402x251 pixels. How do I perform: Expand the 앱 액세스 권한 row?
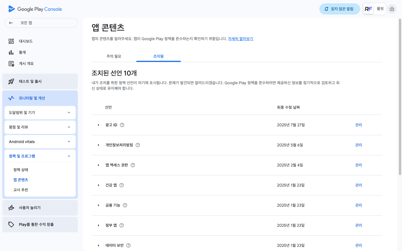click(x=99, y=165)
